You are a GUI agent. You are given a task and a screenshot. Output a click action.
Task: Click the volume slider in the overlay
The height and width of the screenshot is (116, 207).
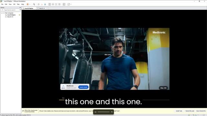pos(103,112)
